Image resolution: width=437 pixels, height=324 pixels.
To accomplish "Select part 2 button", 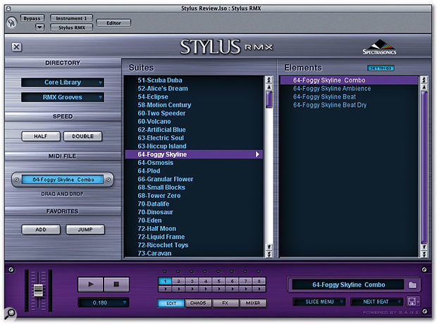I will click(x=178, y=281).
